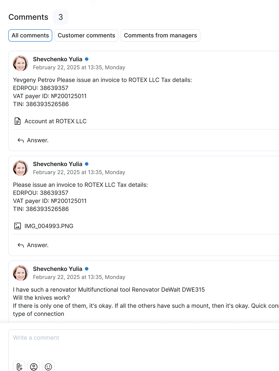Viewport: 279px width, 371px height.
Task: Click Answer under the first comment
Action: pos(38,140)
